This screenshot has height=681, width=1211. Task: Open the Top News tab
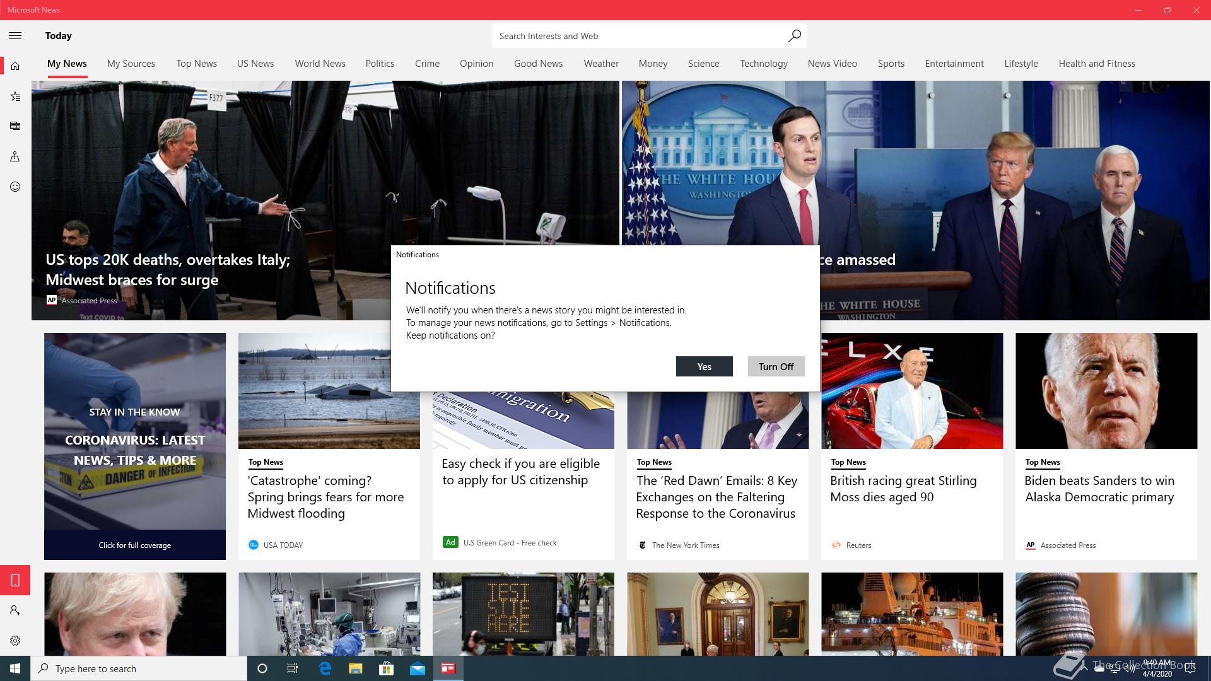point(197,64)
